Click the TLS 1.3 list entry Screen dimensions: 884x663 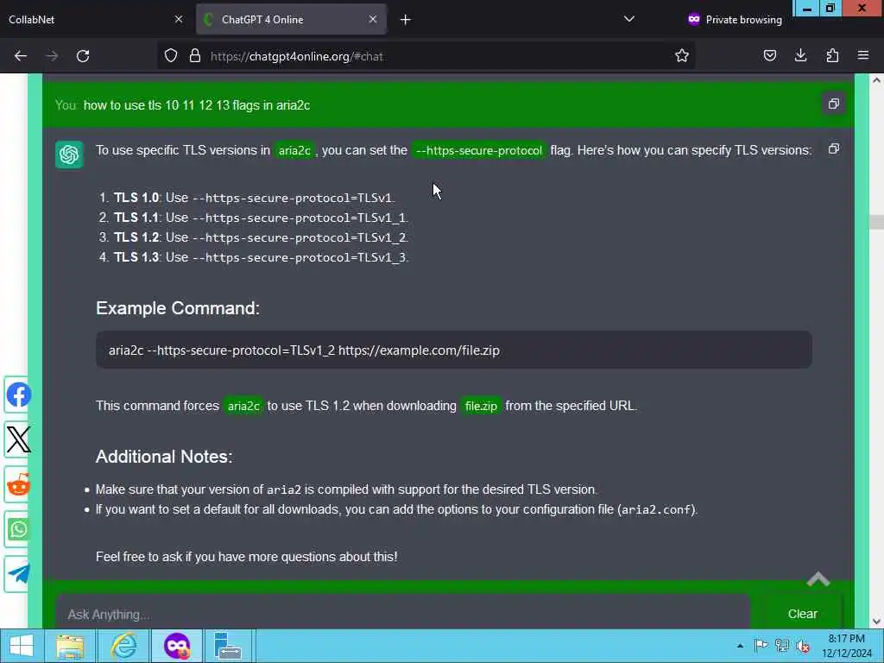click(254, 257)
